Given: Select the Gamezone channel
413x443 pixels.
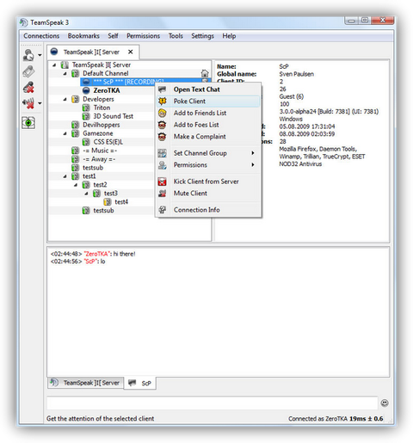Looking at the screenshot, I should [x=98, y=133].
